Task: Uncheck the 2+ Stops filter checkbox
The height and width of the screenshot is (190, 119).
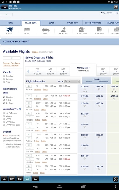Action: tap(4, 103)
